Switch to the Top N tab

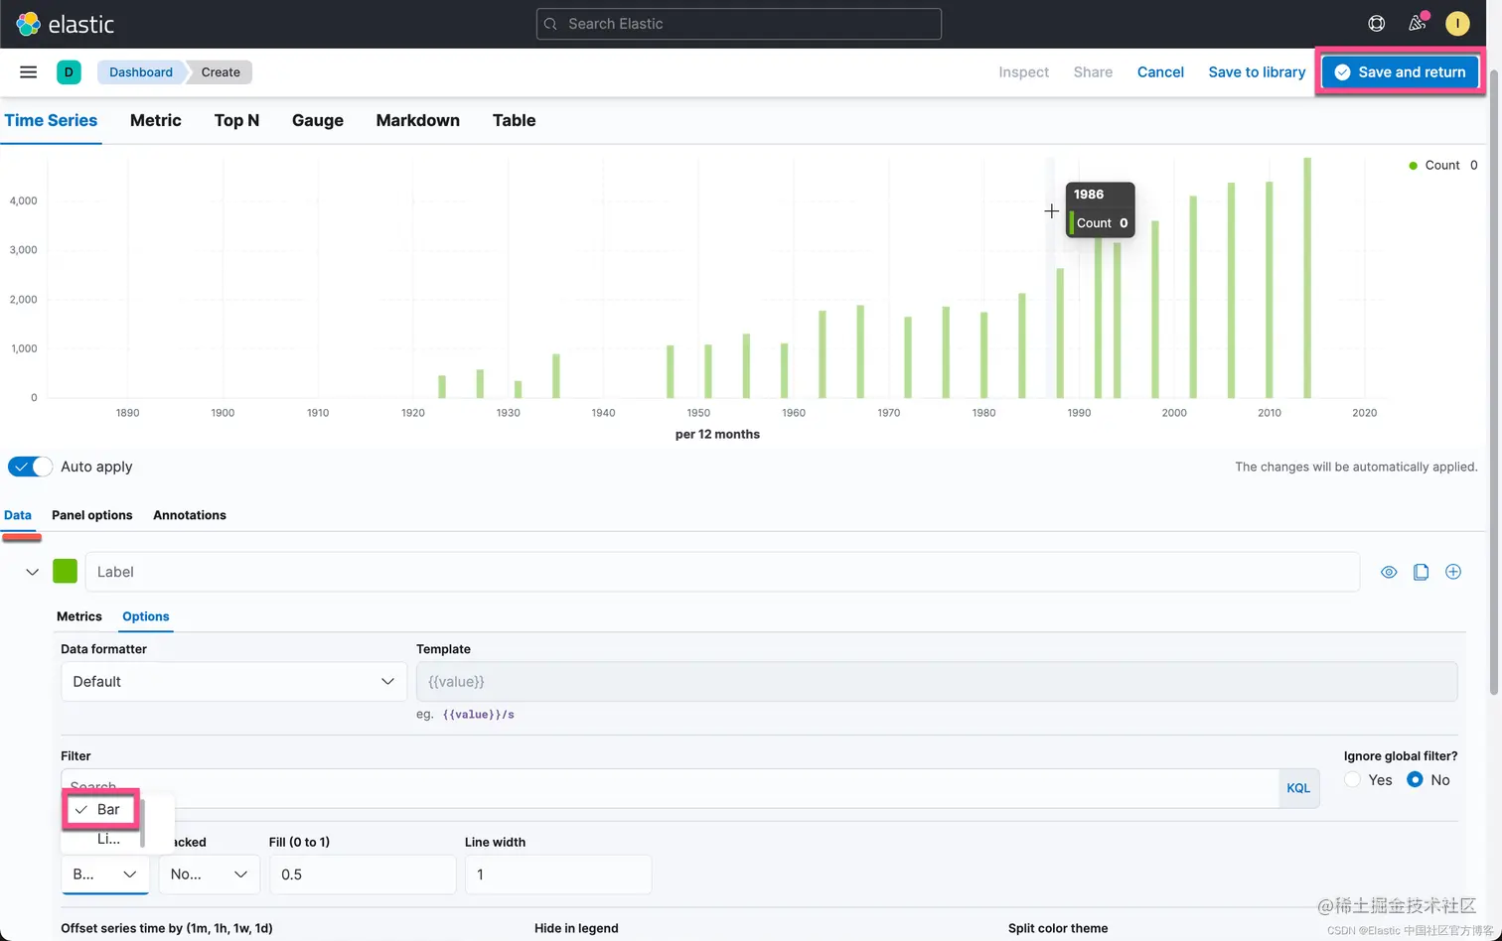(x=236, y=120)
